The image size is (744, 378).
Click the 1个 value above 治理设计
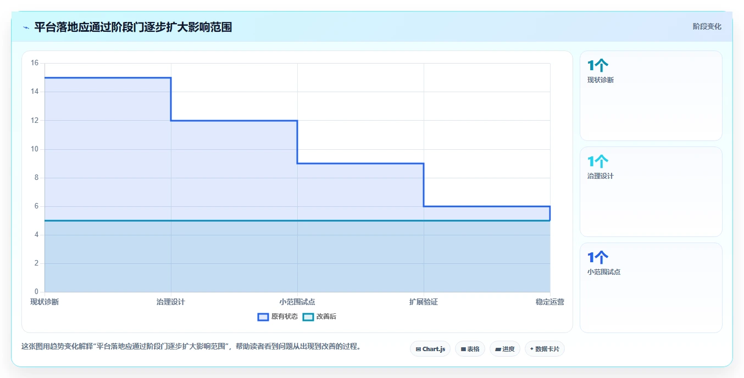pyautogui.click(x=598, y=162)
